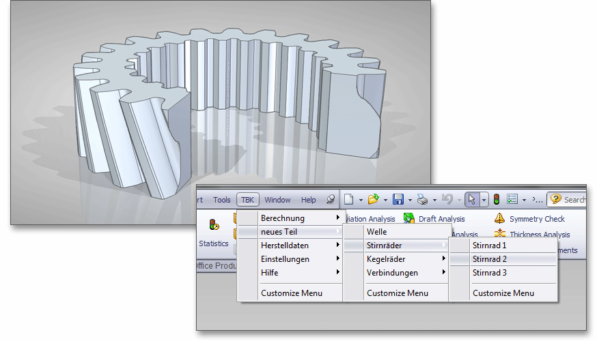
Task: Click the New document icon
Action: [349, 200]
